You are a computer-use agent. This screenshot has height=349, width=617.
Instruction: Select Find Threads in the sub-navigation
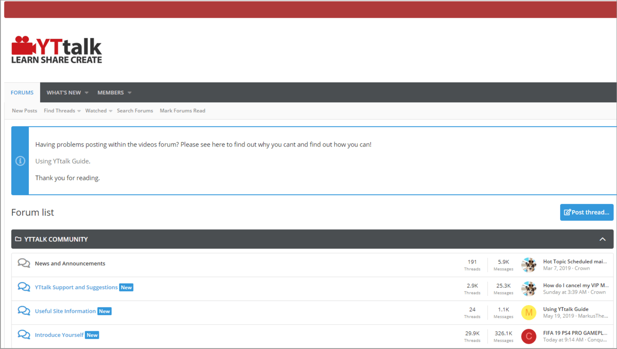click(x=59, y=111)
